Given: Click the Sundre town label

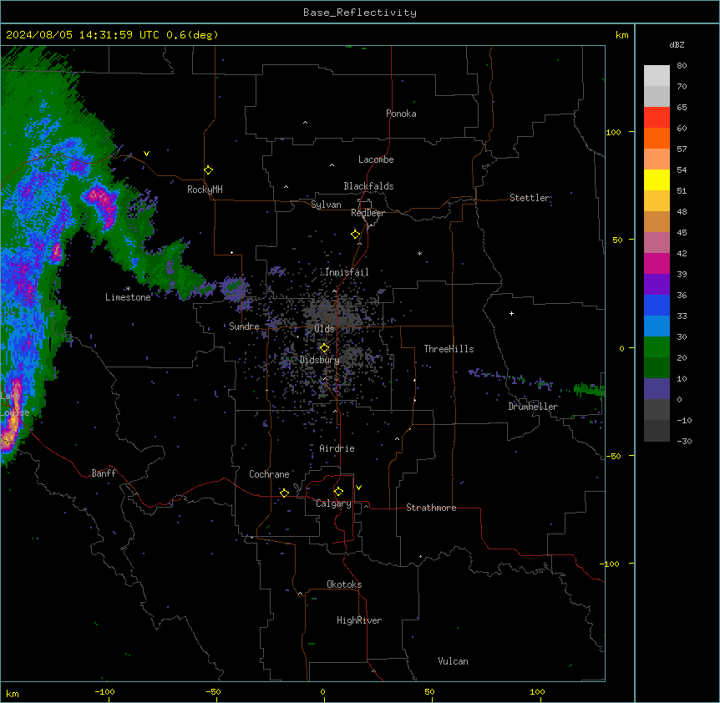Looking at the screenshot, I should tap(244, 326).
